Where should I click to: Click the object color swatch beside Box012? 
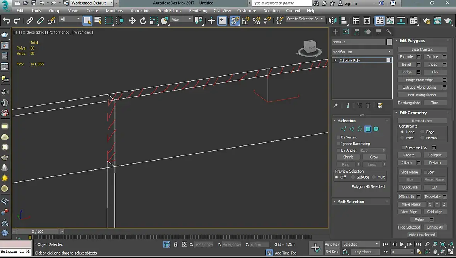(389, 42)
